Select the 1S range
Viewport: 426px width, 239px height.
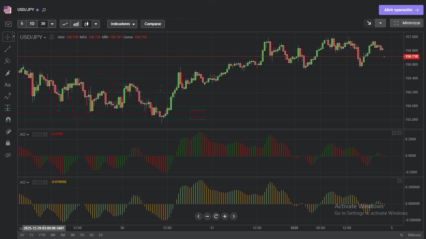click(101, 235)
